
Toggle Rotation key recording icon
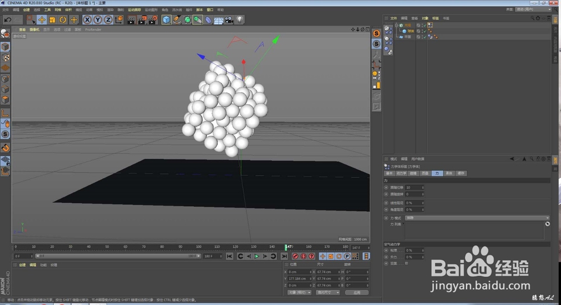click(339, 256)
